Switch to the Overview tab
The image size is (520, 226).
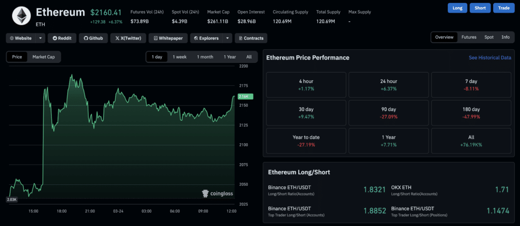click(x=444, y=37)
